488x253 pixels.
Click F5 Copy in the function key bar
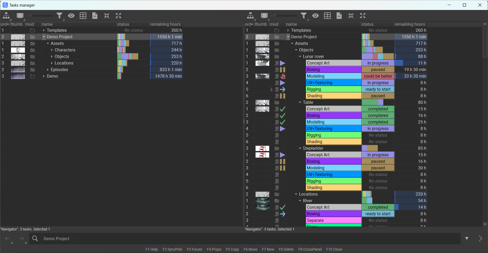232,249
